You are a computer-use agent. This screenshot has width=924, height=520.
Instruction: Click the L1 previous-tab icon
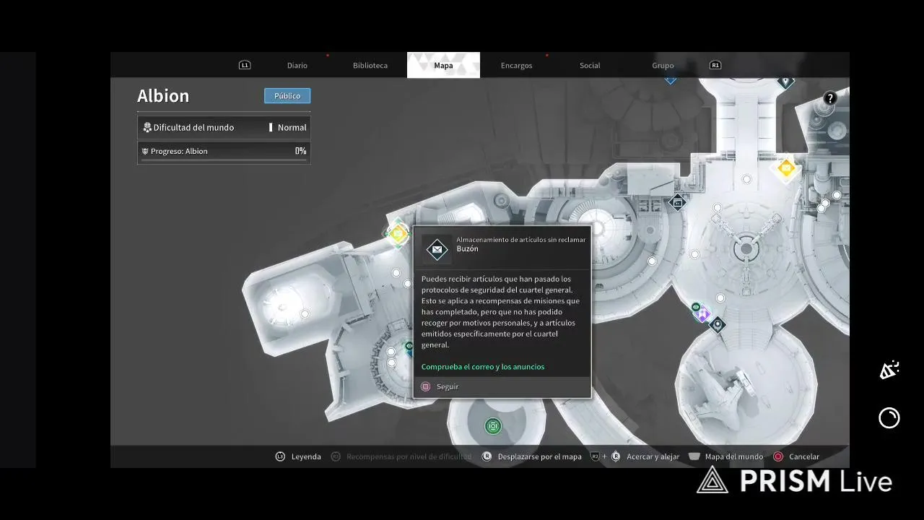point(244,65)
